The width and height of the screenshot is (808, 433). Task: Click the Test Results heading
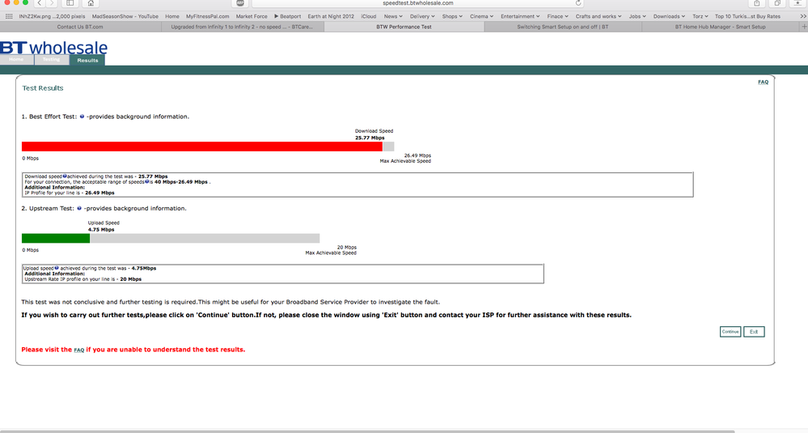coord(43,88)
